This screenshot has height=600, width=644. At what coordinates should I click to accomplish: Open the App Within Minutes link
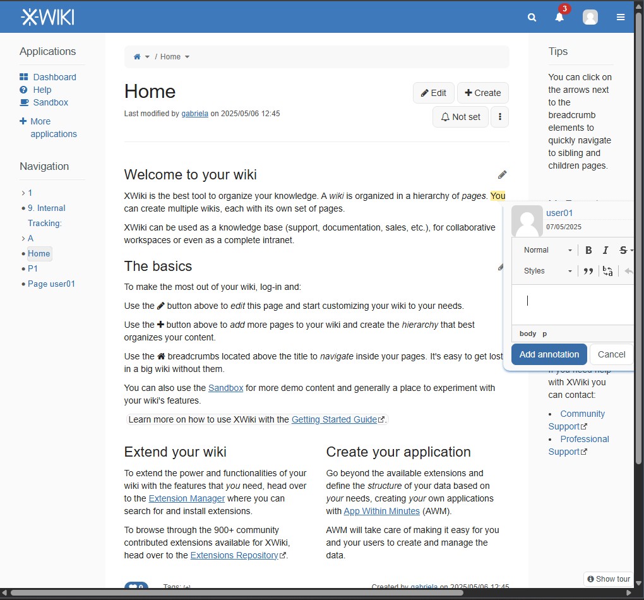pos(381,511)
